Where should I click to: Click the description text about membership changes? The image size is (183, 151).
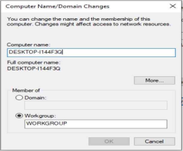point(89,22)
